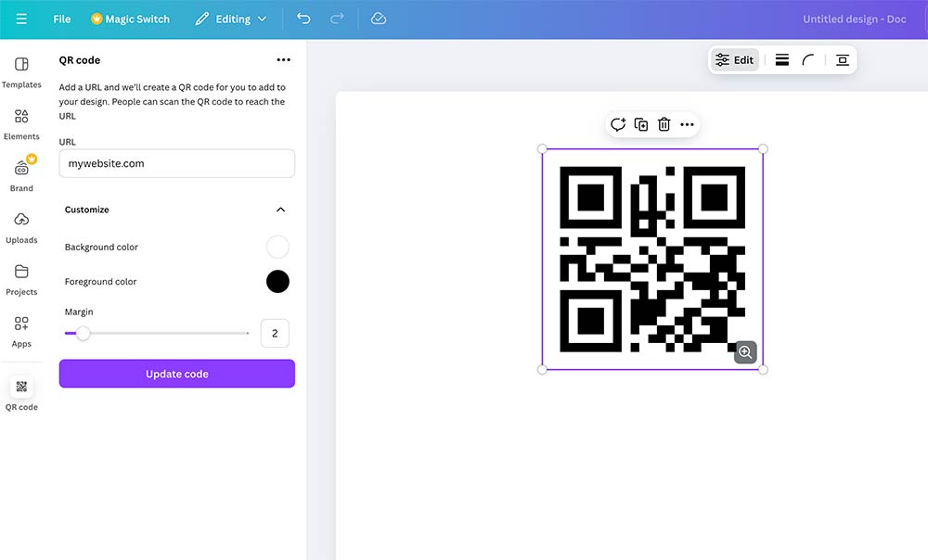This screenshot has height=560, width=928.
Task: Duplicate the QR code element
Action: (x=640, y=123)
